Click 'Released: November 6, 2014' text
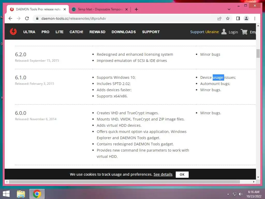265x199 pixels. [36, 119]
